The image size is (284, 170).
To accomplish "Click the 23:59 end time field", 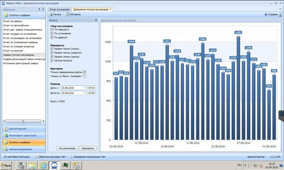I will 91,93.
